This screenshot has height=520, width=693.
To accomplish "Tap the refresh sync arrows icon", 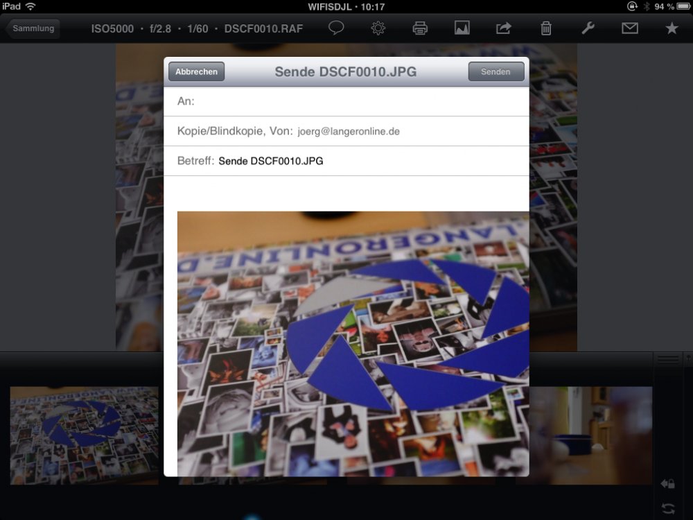I will tap(667, 508).
